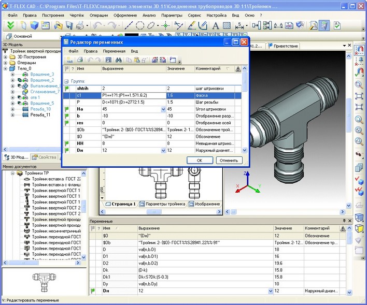Switch to the Приветствие tab
The width and height of the screenshot is (367, 305).
pyautogui.click(x=283, y=46)
